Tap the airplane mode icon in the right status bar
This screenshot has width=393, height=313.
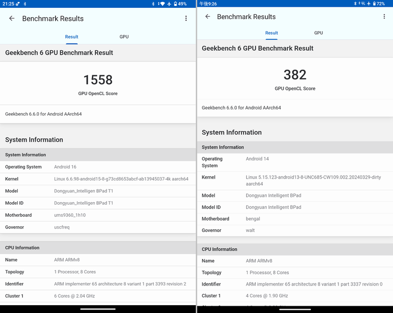click(x=369, y=3)
